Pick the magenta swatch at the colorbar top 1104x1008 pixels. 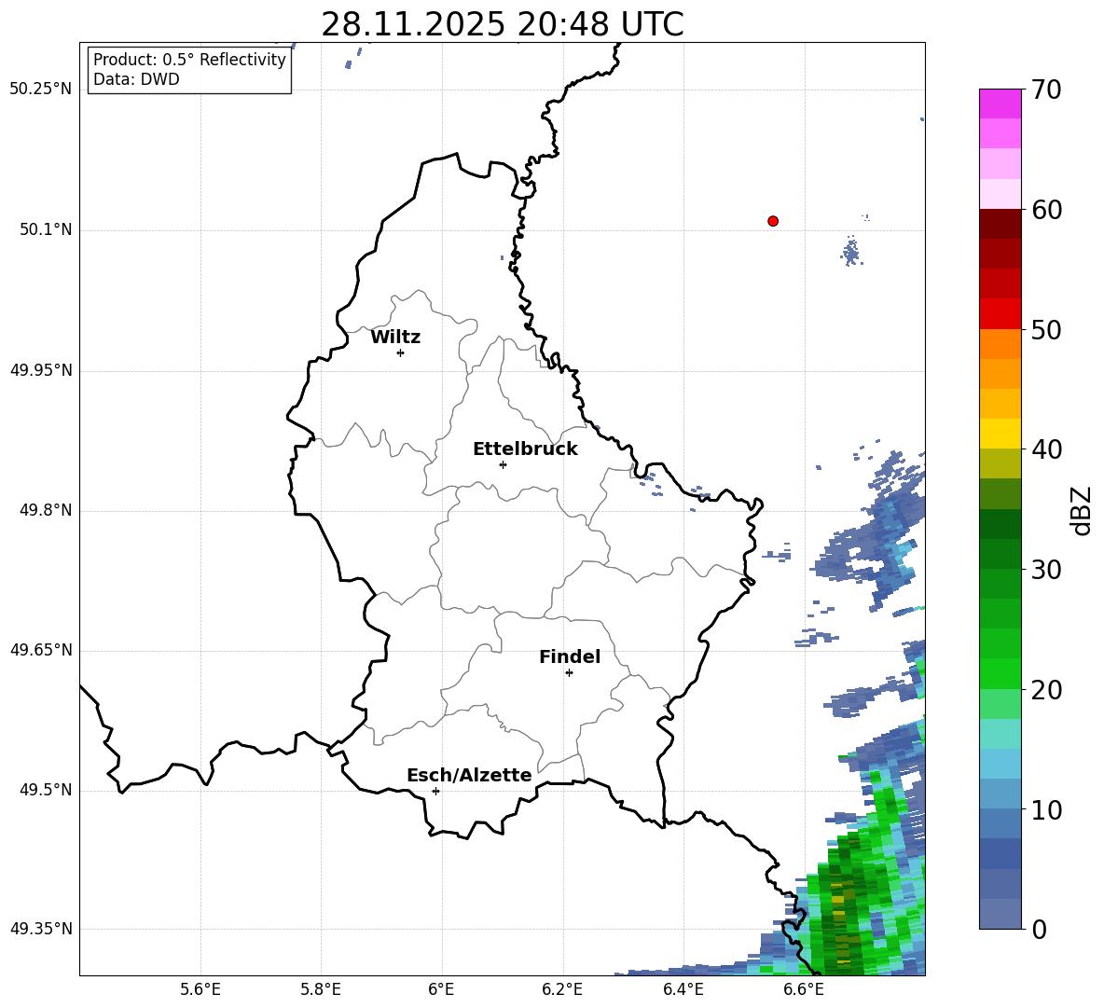coord(1000,104)
